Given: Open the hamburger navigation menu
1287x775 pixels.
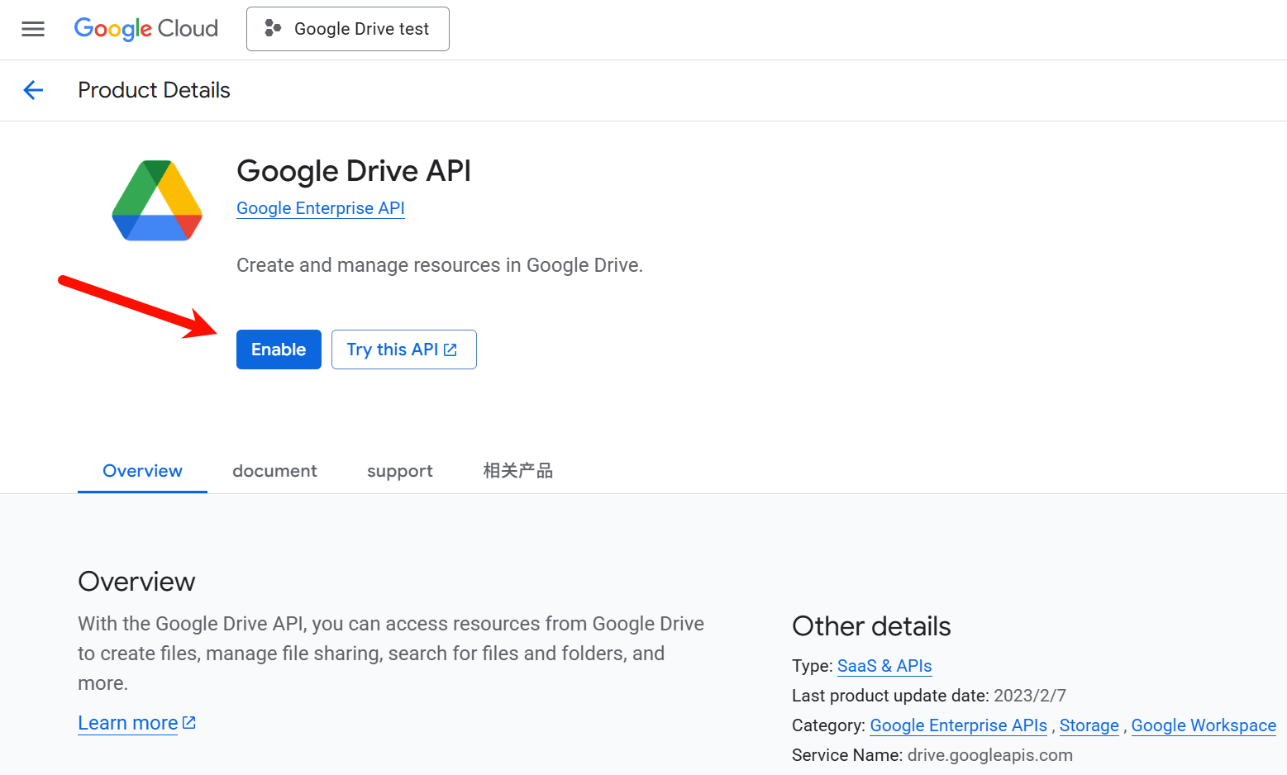Looking at the screenshot, I should click(x=33, y=29).
